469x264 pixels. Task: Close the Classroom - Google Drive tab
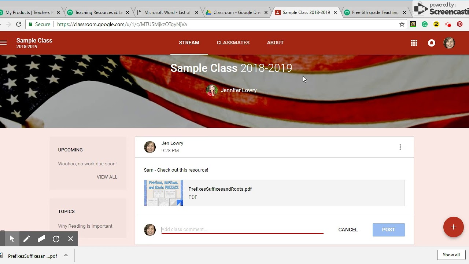pyautogui.click(x=266, y=12)
